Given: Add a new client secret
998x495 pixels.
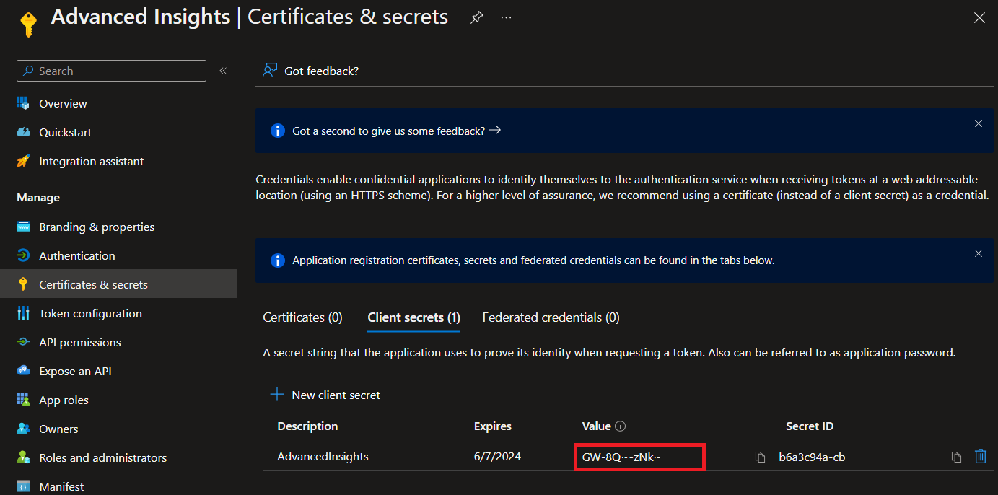Looking at the screenshot, I should coord(325,395).
